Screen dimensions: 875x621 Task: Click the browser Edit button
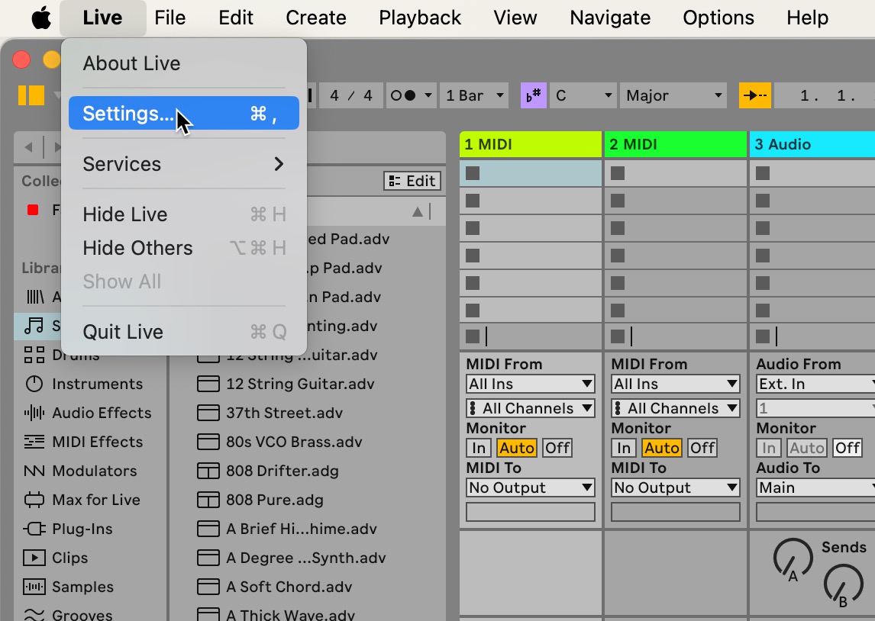coord(412,181)
